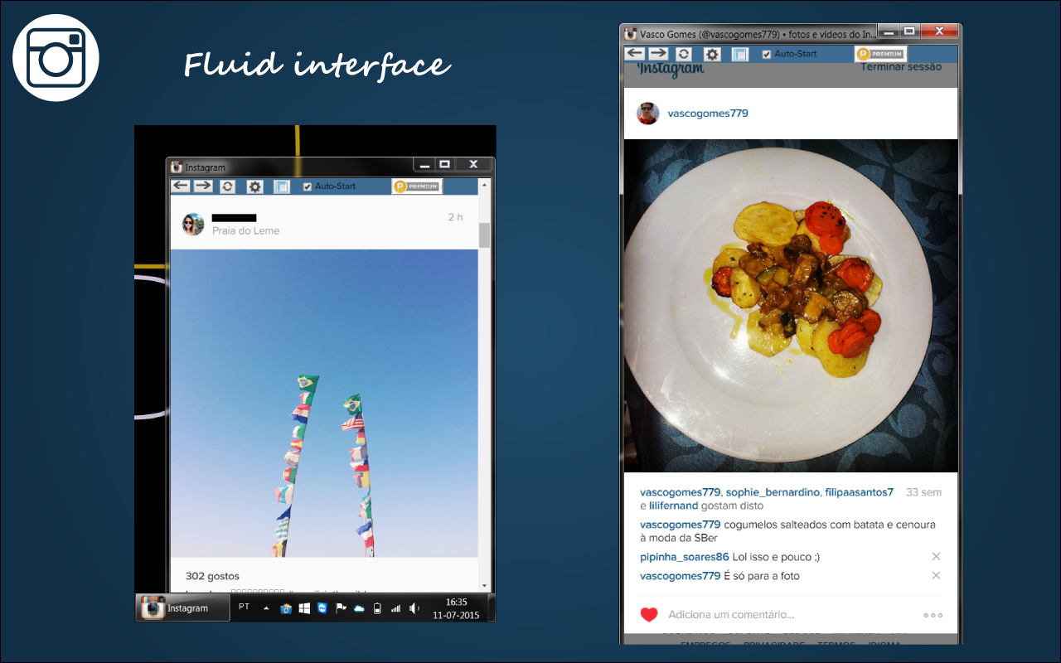Delete the 'Lol isso e pouco' comment
This screenshot has width=1061, height=663.
936,557
